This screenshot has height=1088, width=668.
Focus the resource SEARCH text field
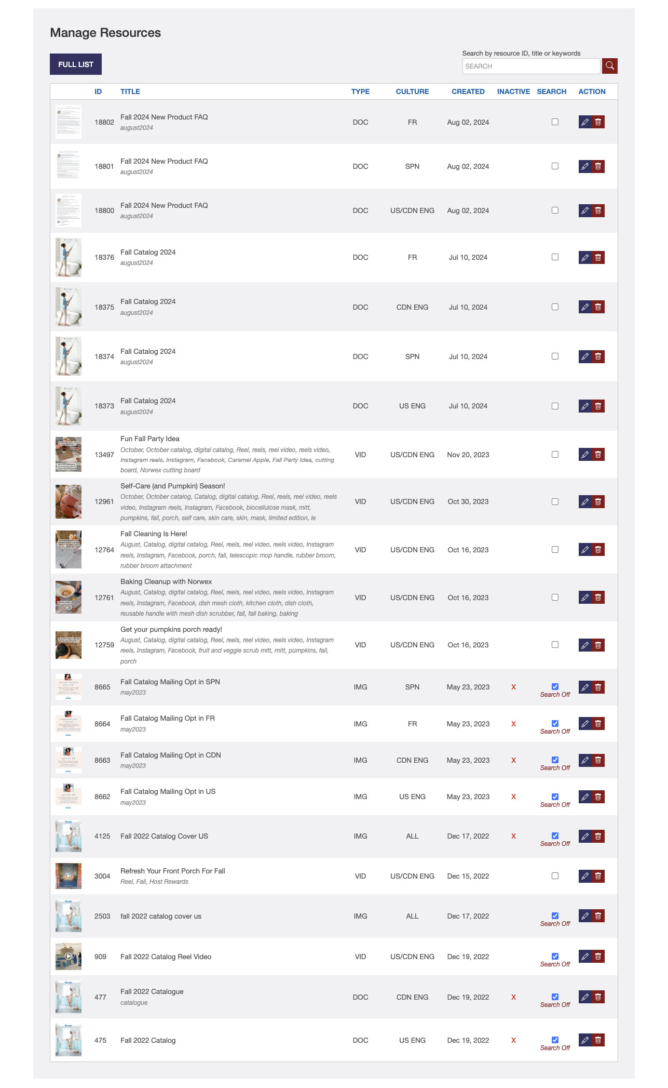(531, 66)
